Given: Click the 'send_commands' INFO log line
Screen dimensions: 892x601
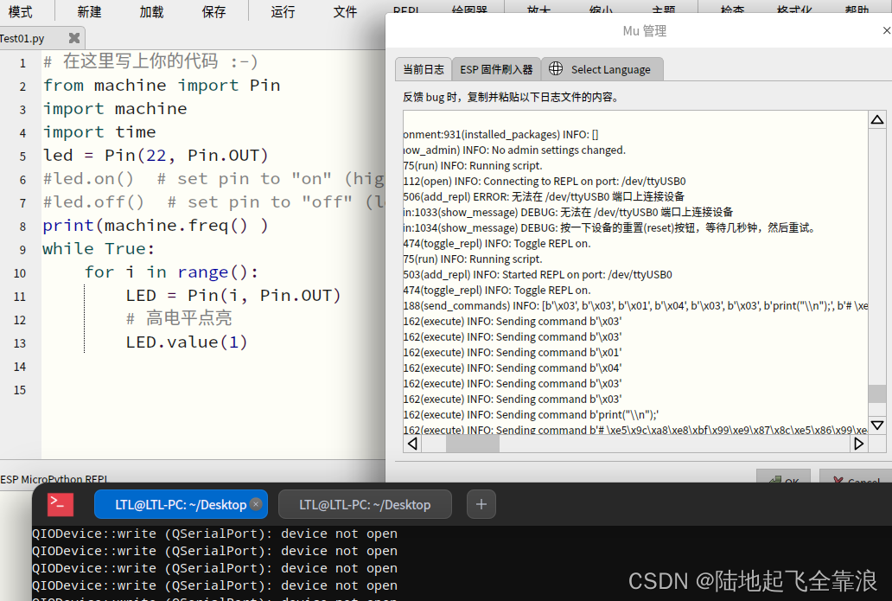Looking at the screenshot, I should click(635, 305).
